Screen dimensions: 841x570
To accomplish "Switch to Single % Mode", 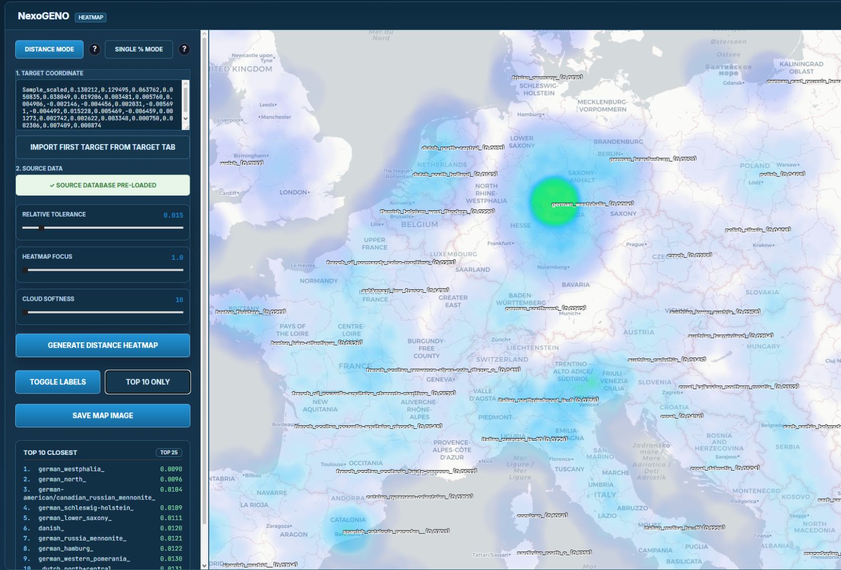I will [x=139, y=49].
